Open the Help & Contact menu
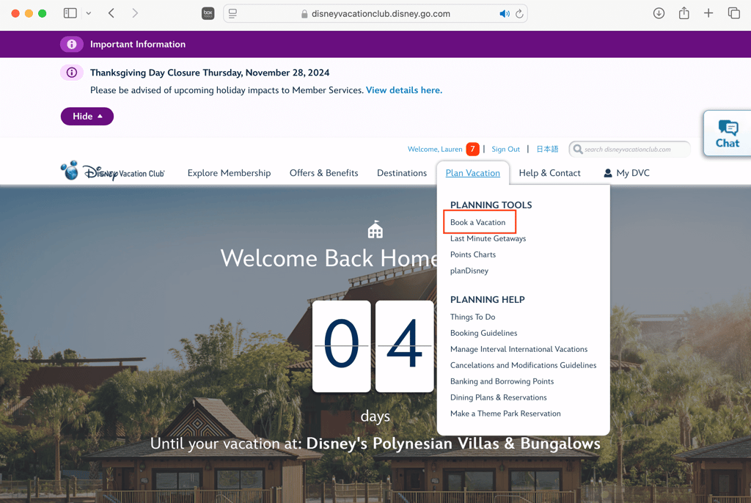The width and height of the screenshot is (751, 503). point(549,173)
